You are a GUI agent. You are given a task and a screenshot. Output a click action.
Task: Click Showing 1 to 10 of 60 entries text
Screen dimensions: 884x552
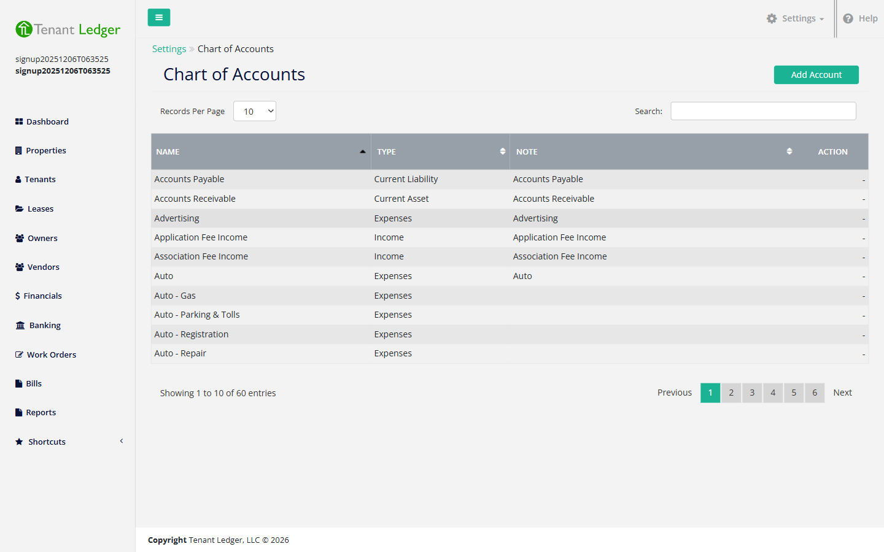pos(218,393)
